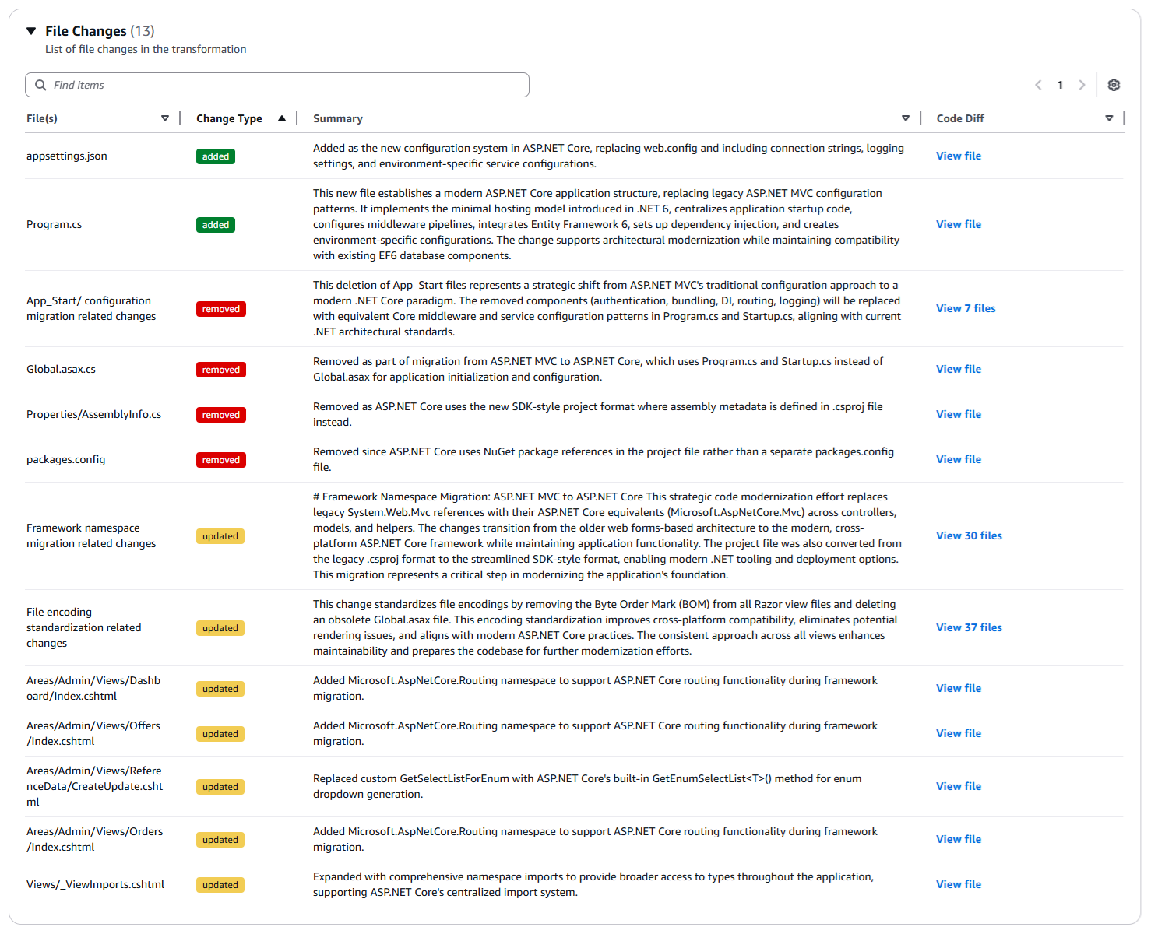View file for appsettings.json
Viewport: 1151px width, 934px height.
[958, 156]
